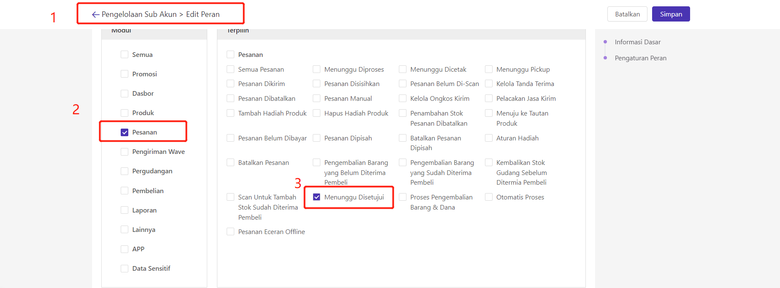780x288 pixels.
Task: Check the Produk module box
Action: point(125,113)
